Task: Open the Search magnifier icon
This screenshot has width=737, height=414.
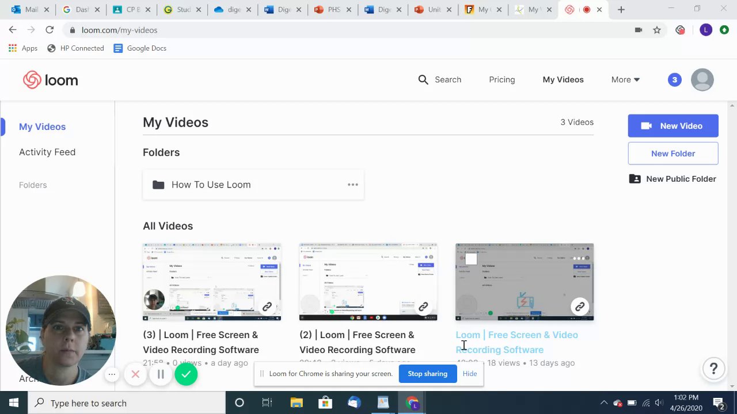Action: click(x=423, y=80)
